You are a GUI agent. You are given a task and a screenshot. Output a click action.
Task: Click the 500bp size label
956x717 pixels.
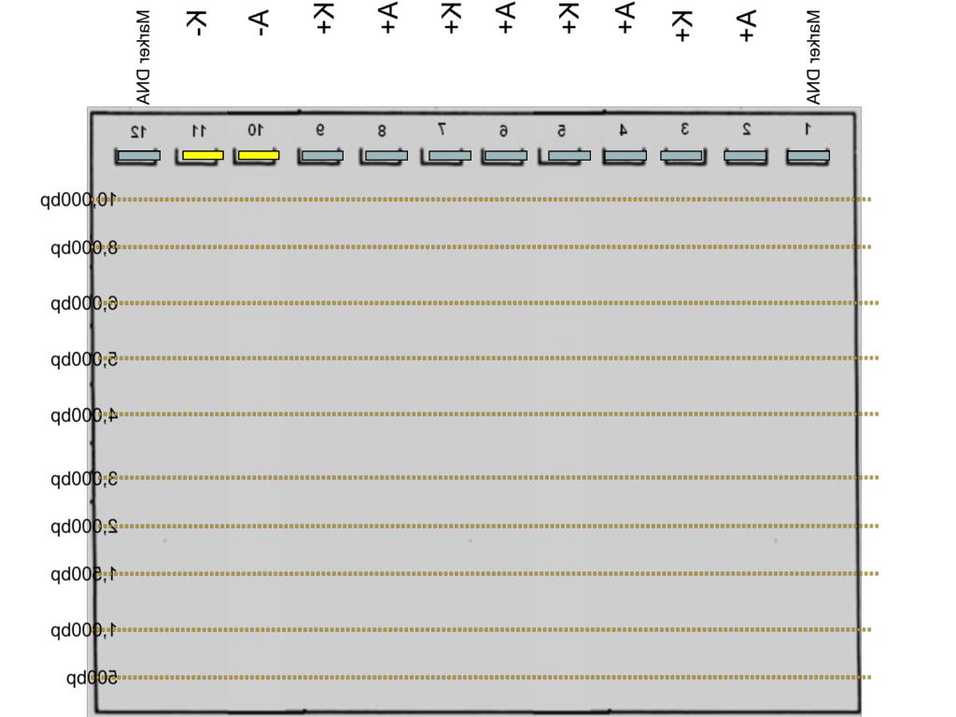tap(92, 678)
